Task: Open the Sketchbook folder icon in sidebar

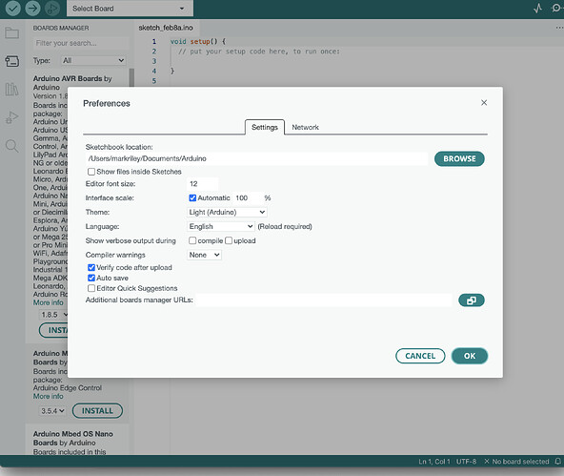Action: 11,33
